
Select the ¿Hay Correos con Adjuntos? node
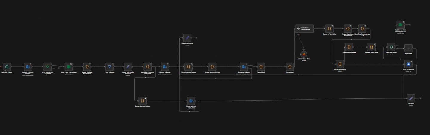[47, 67]
